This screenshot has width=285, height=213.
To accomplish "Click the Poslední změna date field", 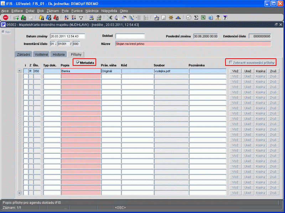I will coord(206,36).
